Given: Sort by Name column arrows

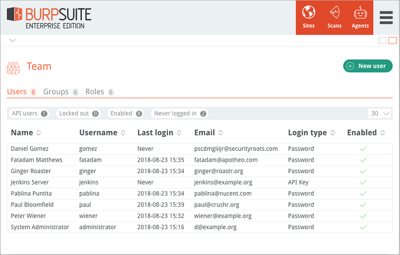Looking at the screenshot, I should (x=39, y=133).
